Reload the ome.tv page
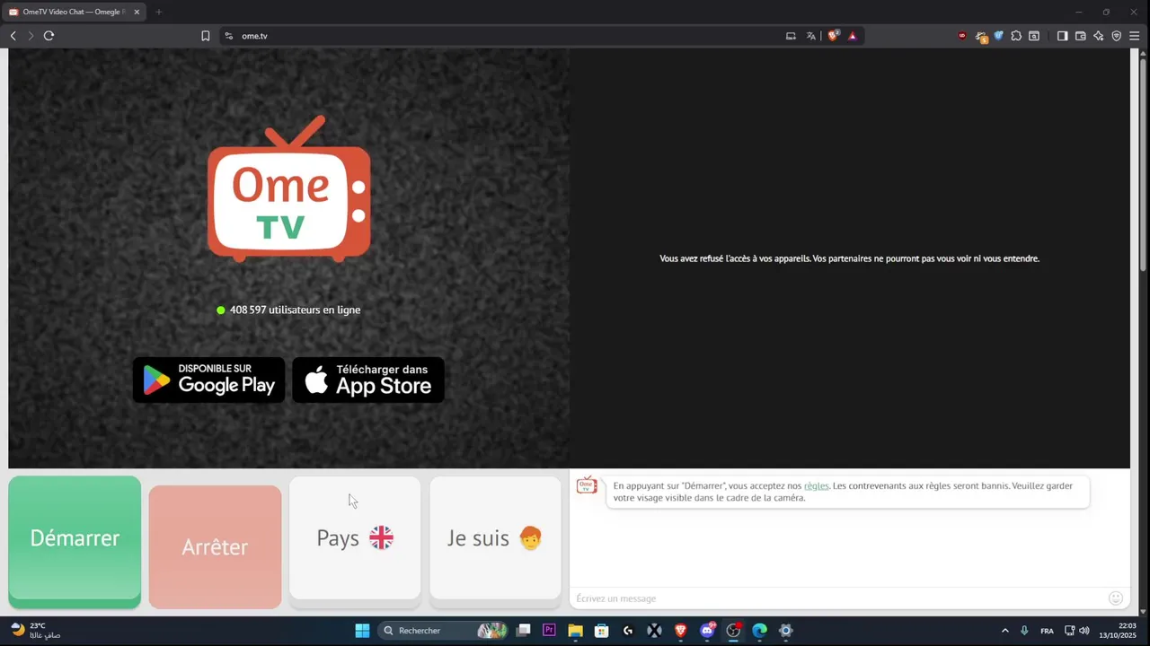Image resolution: width=1150 pixels, height=646 pixels. click(49, 36)
